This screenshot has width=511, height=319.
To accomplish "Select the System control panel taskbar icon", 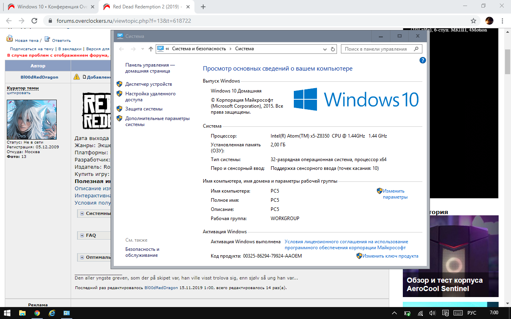I will coord(67,313).
